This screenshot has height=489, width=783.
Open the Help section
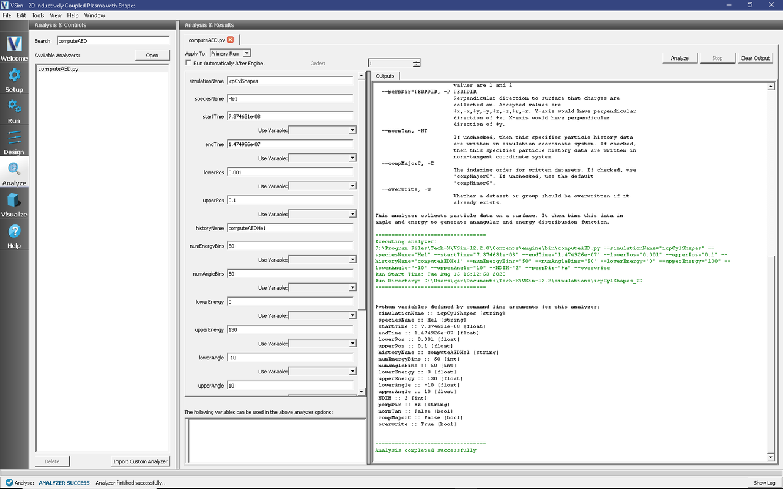pyautogui.click(x=14, y=236)
